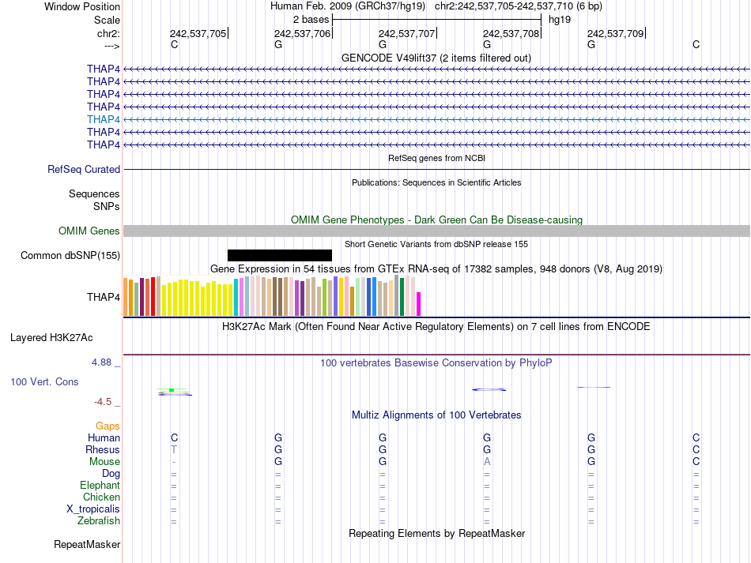Screen dimensions: 751x563
Task: Click the X_tropicalis alignment row label
Action: pyautogui.click(x=93, y=509)
